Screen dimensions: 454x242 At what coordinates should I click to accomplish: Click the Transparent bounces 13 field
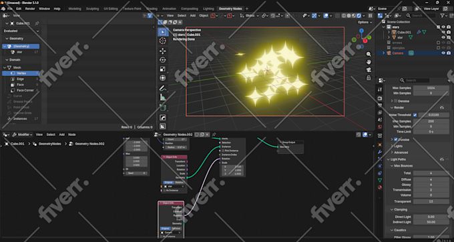(431, 201)
